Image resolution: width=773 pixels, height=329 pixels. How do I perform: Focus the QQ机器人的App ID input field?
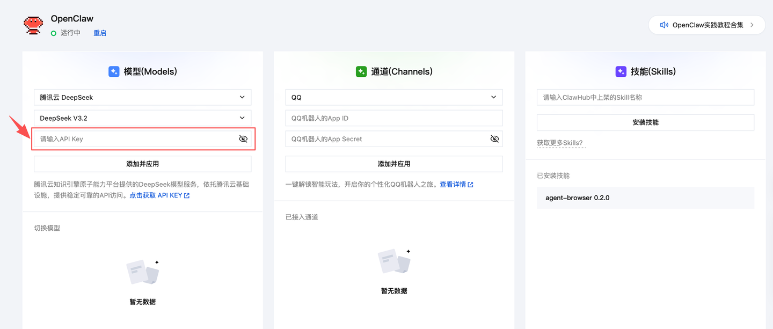tap(393, 118)
